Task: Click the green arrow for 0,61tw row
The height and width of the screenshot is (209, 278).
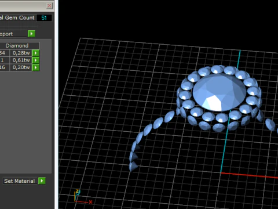Action: [x=36, y=60]
